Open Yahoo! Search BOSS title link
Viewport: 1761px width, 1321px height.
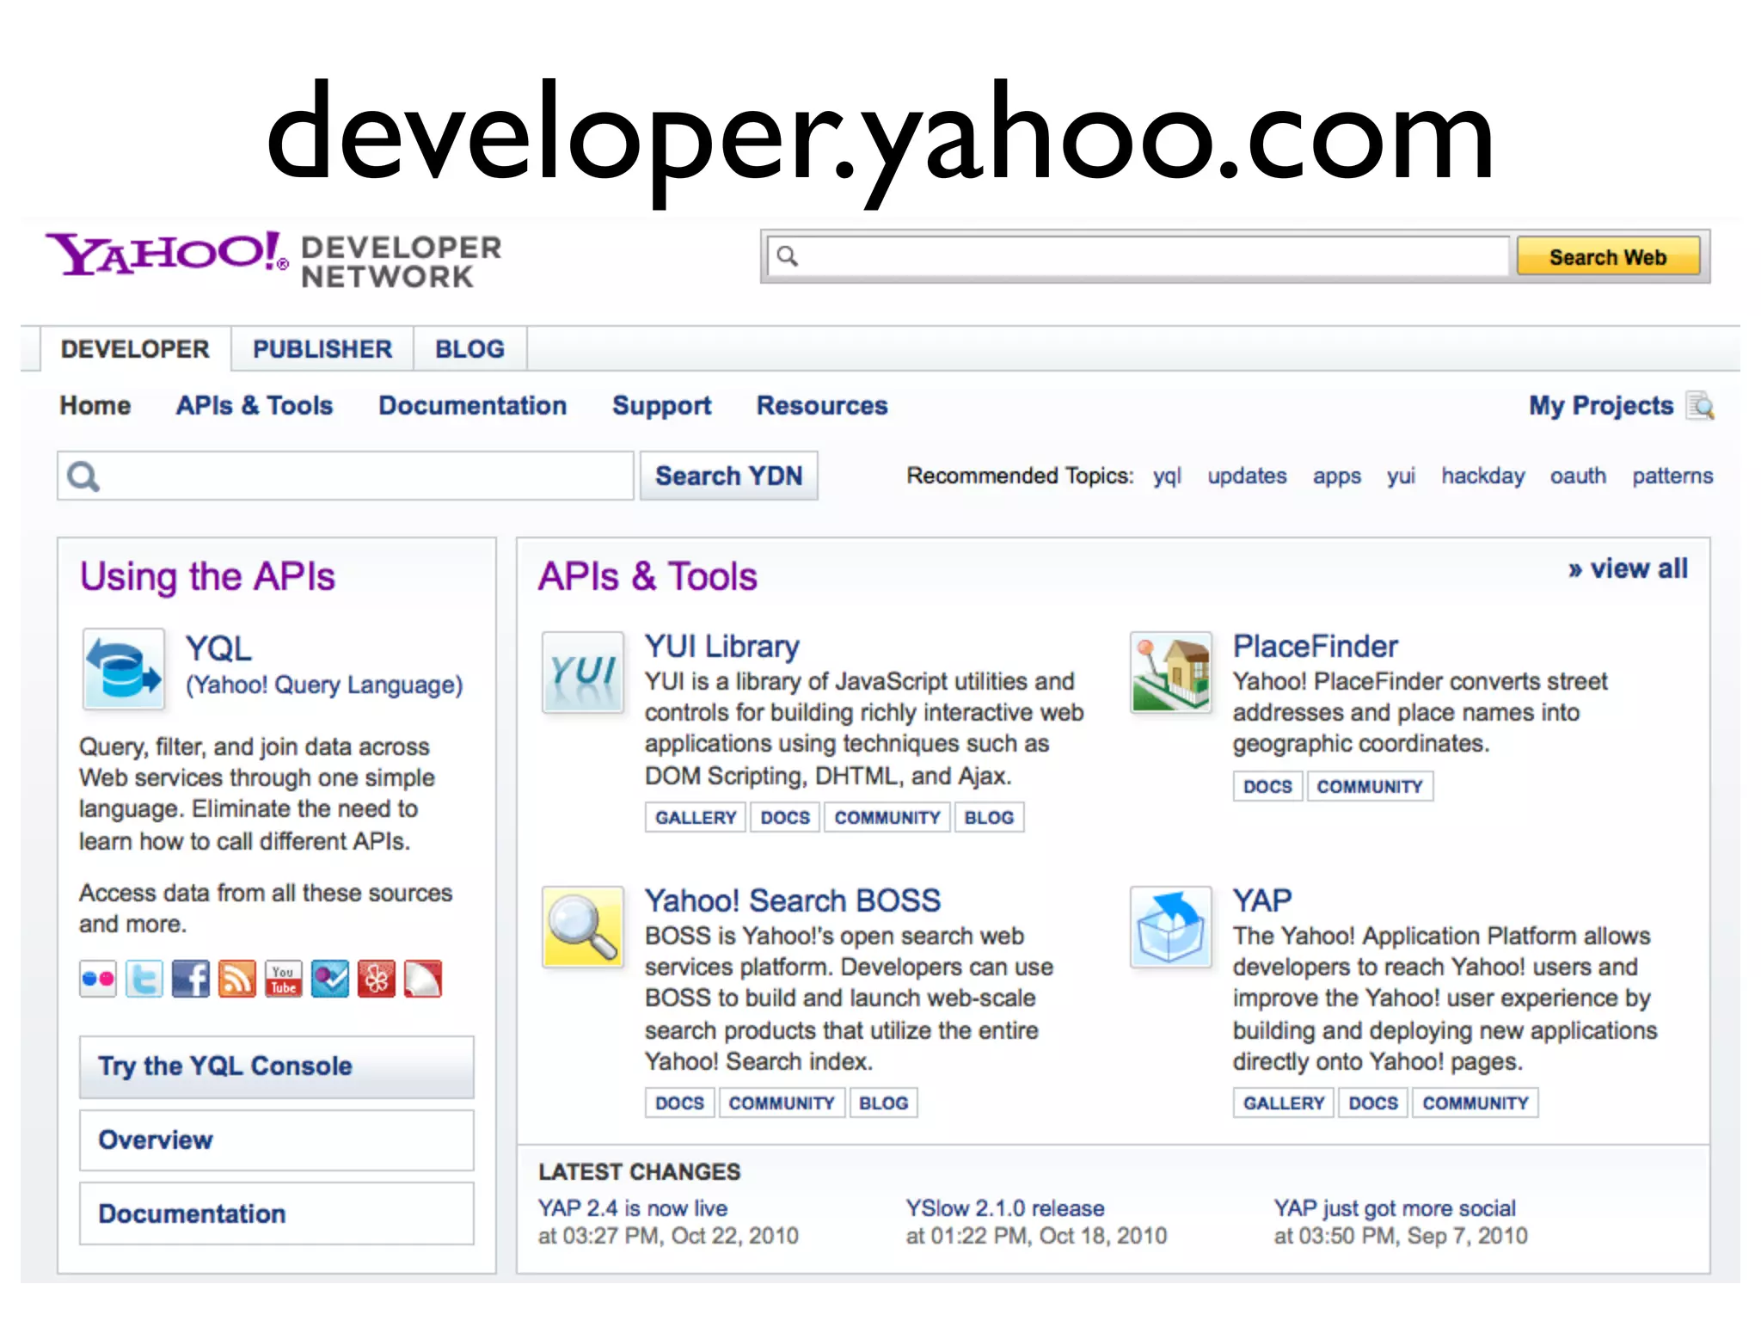793,900
